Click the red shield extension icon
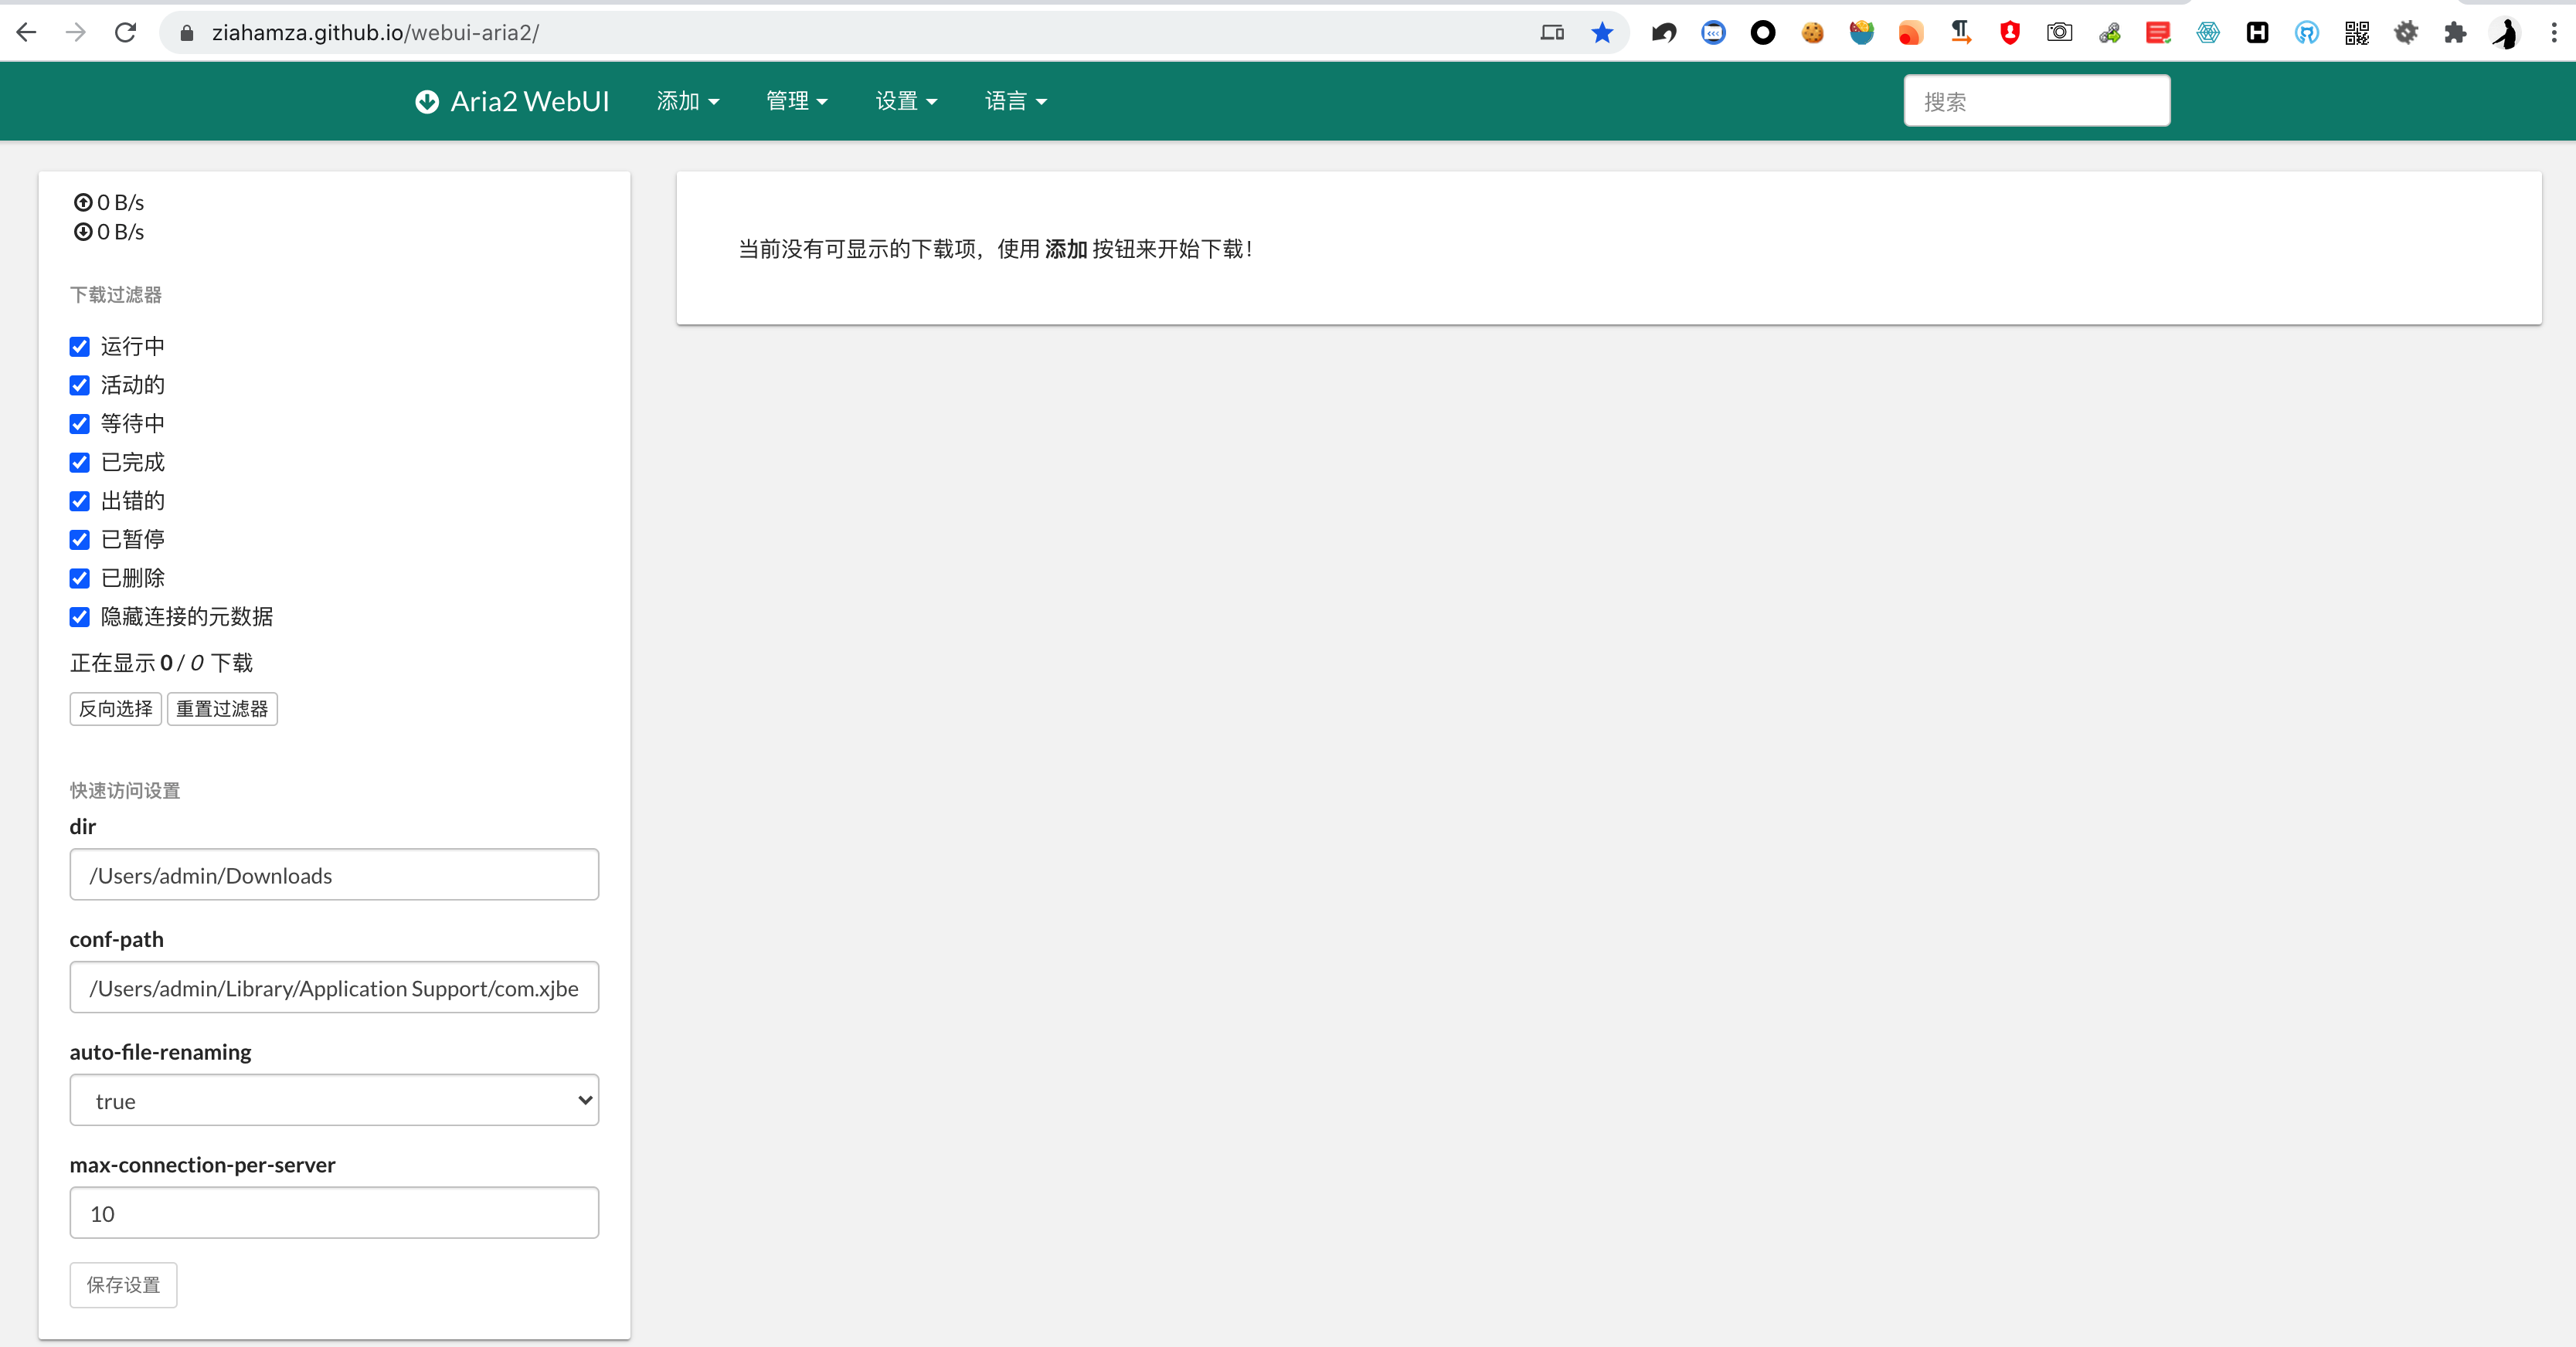The image size is (2576, 1347). [x=2010, y=33]
